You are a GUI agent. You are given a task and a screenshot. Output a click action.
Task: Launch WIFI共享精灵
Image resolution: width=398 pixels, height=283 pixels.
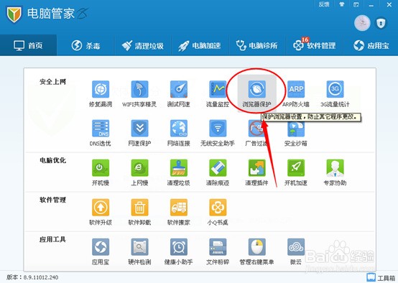tap(139, 89)
